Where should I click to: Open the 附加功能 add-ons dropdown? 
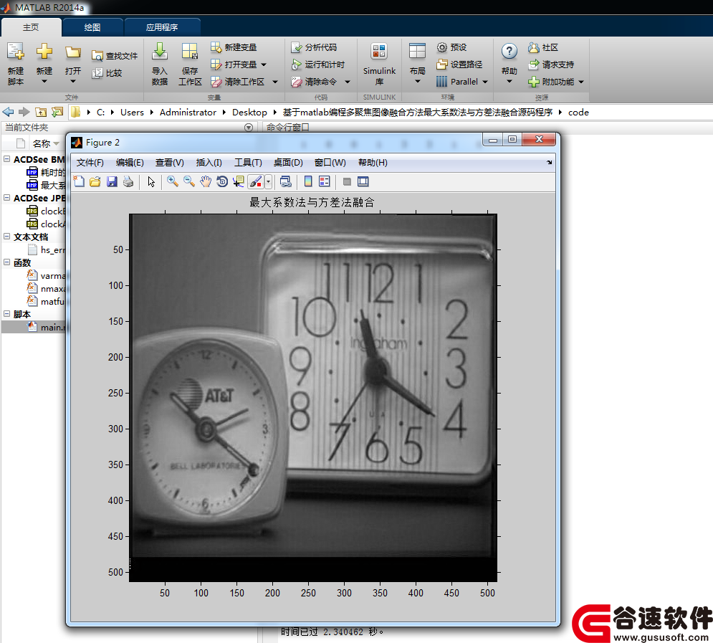tap(556, 82)
